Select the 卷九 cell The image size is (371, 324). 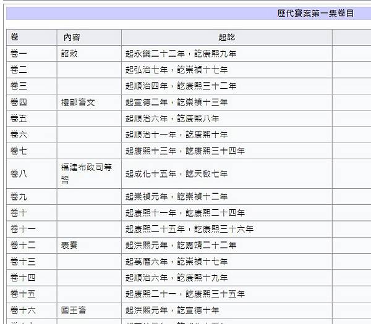[x=32, y=197]
